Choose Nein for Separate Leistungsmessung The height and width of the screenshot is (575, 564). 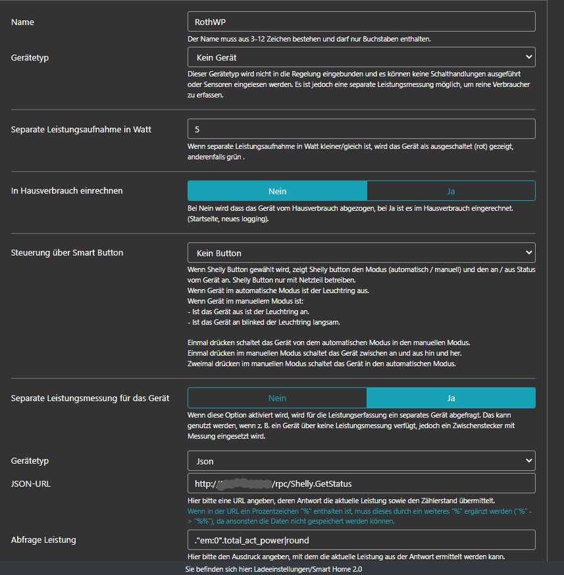(x=277, y=398)
